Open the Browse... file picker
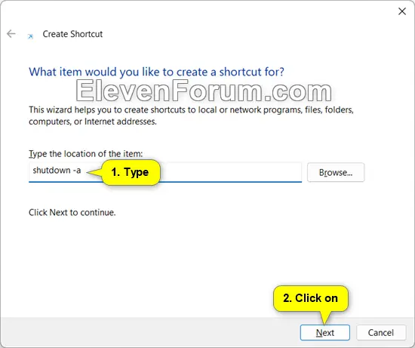Viewport: 415px width, 348px height. pyautogui.click(x=336, y=172)
